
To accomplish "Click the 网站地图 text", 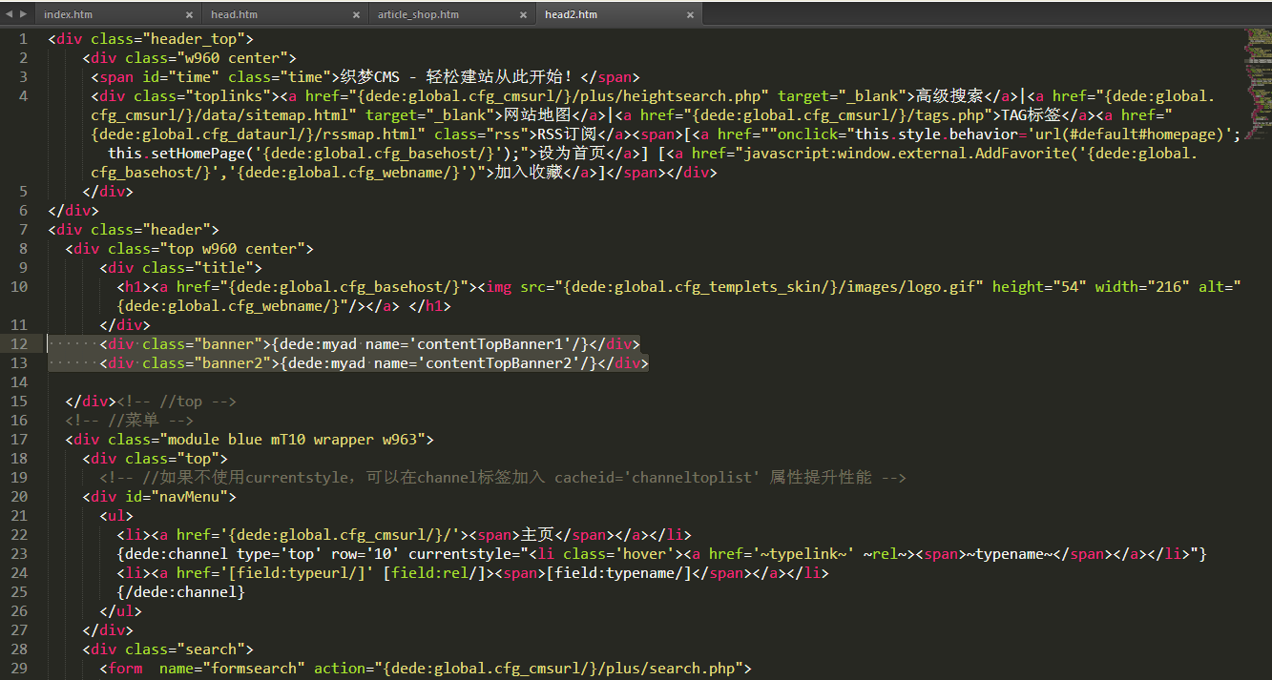I will pyautogui.click(x=538, y=115).
